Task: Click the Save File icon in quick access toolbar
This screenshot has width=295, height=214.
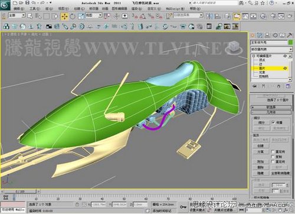Action: [27, 2]
